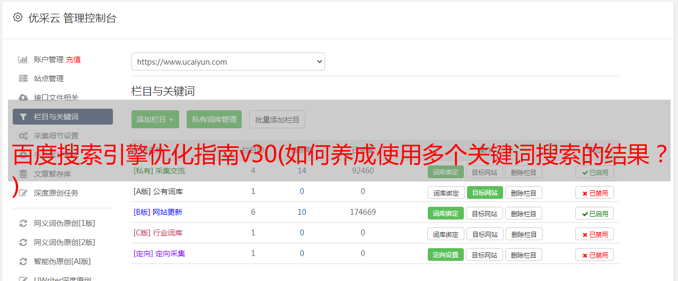This screenshot has height=281, width=678.
Task: Click the cloud upload icon beside 接口文件相关
Action: click(23, 98)
